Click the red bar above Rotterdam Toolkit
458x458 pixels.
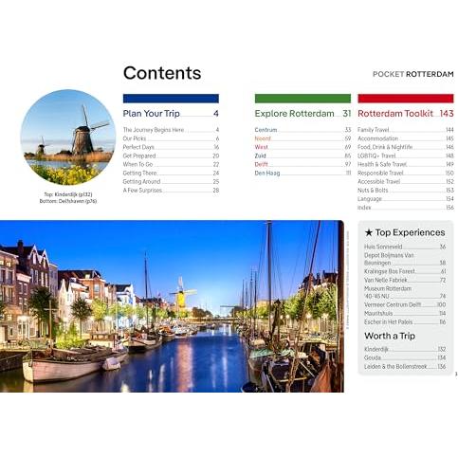406,99
